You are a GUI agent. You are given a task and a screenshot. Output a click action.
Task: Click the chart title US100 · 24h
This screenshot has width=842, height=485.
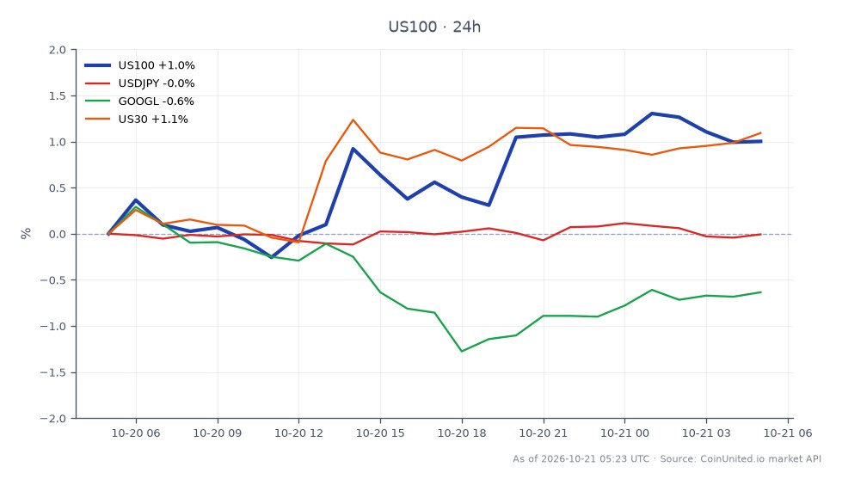(x=433, y=27)
